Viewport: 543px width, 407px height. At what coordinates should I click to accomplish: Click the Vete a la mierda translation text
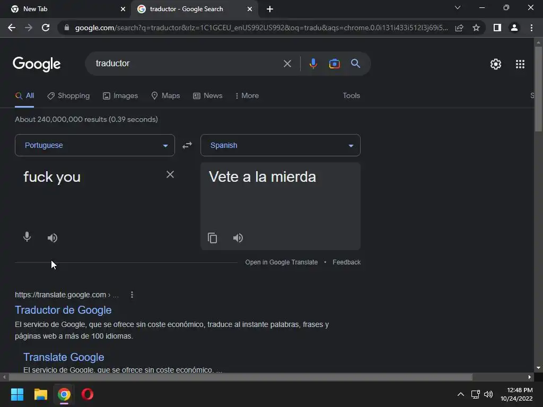pyautogui.click(x=262, y=177)
